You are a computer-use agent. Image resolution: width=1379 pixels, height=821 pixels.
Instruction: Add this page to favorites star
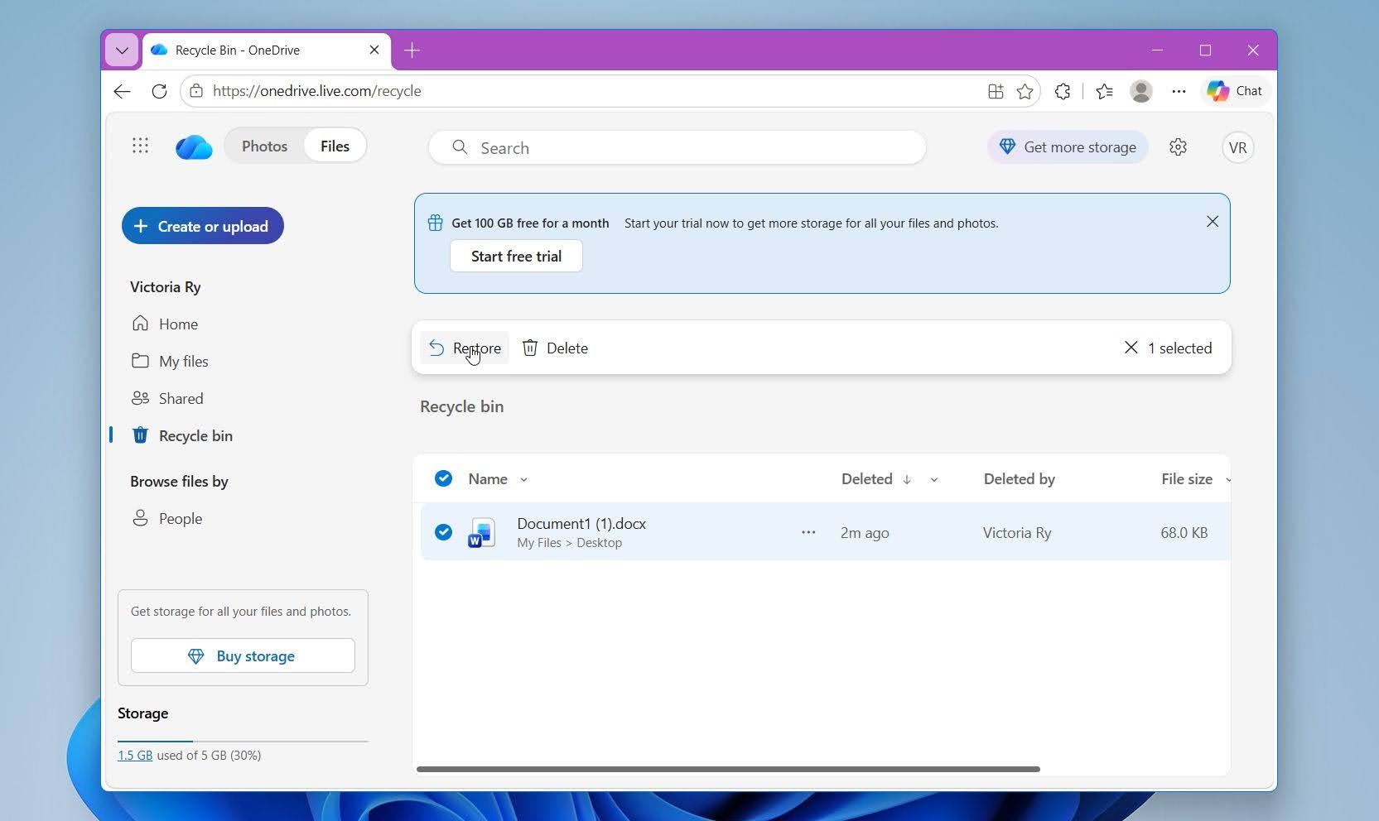[x=1025, y=91]
